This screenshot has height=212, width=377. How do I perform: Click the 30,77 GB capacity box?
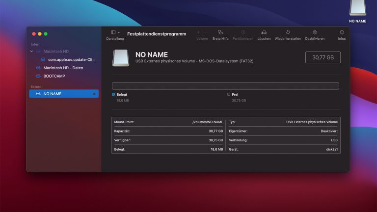point(323,57)
